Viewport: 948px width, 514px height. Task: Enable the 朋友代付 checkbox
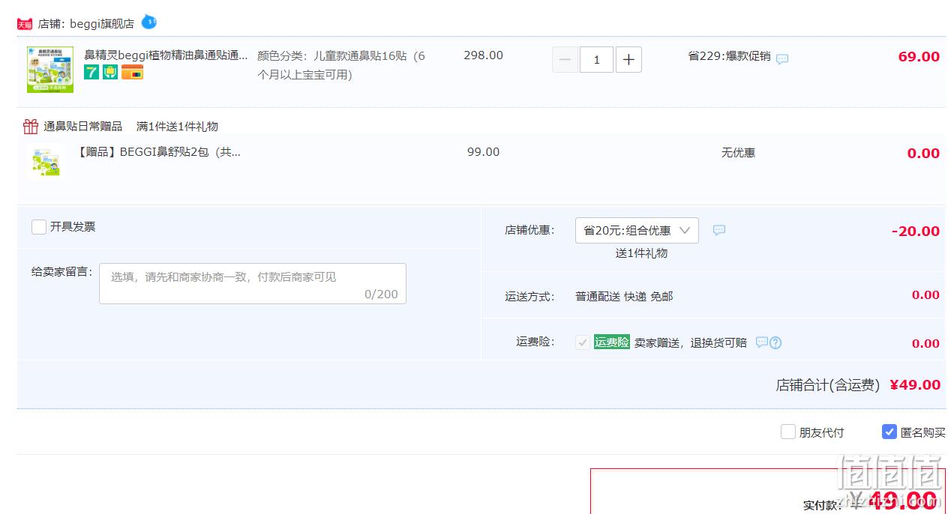click(x=787, y=432)
